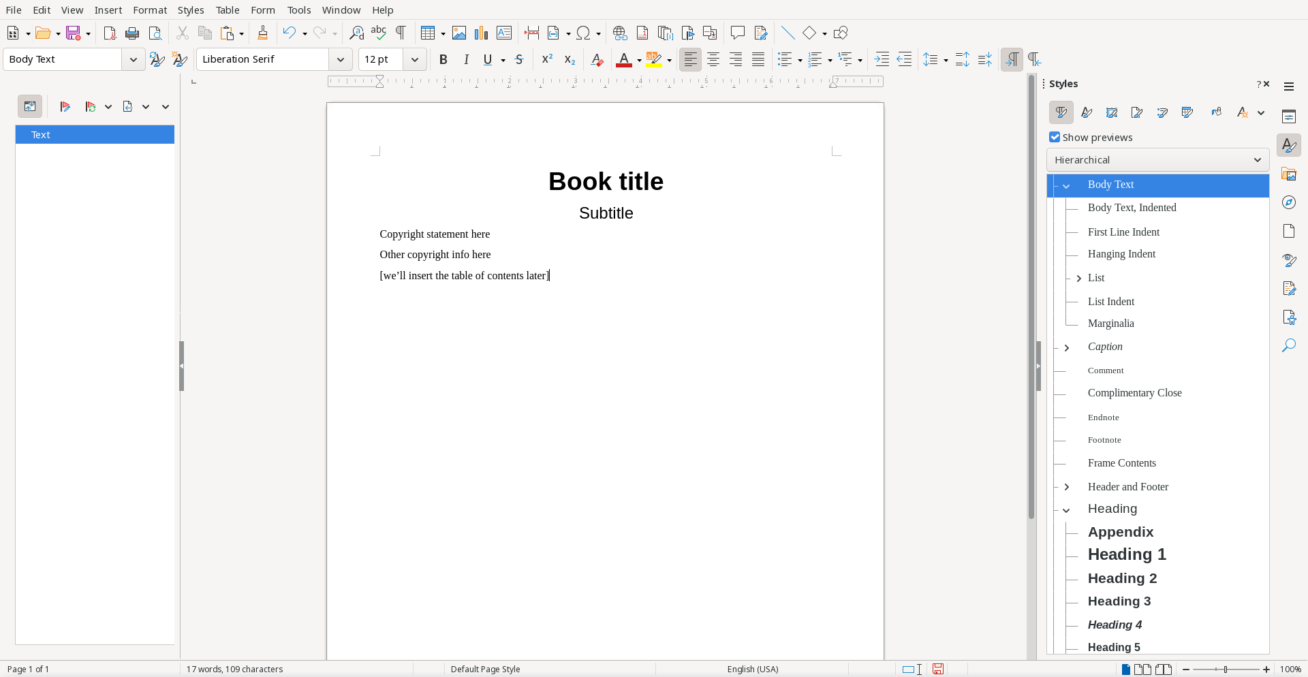1308x677 pixels.
Task: Click Default Page Style in status bar
Action: point(485,670)
